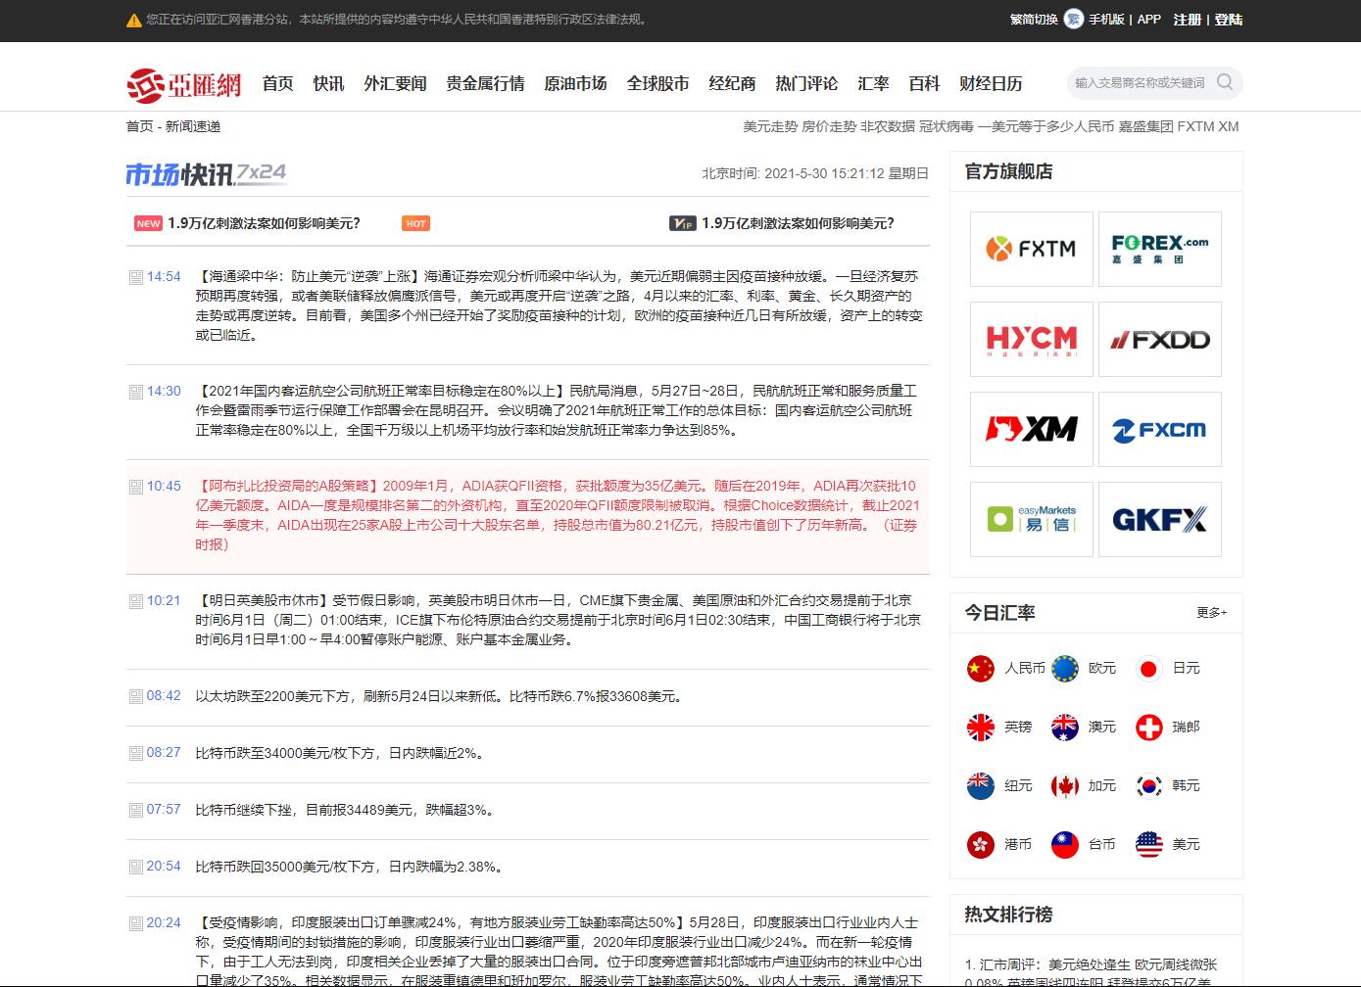Viewport: 1361px width, 987px height.
Task: Click the broker search input field
Action: click(1141, 83)
